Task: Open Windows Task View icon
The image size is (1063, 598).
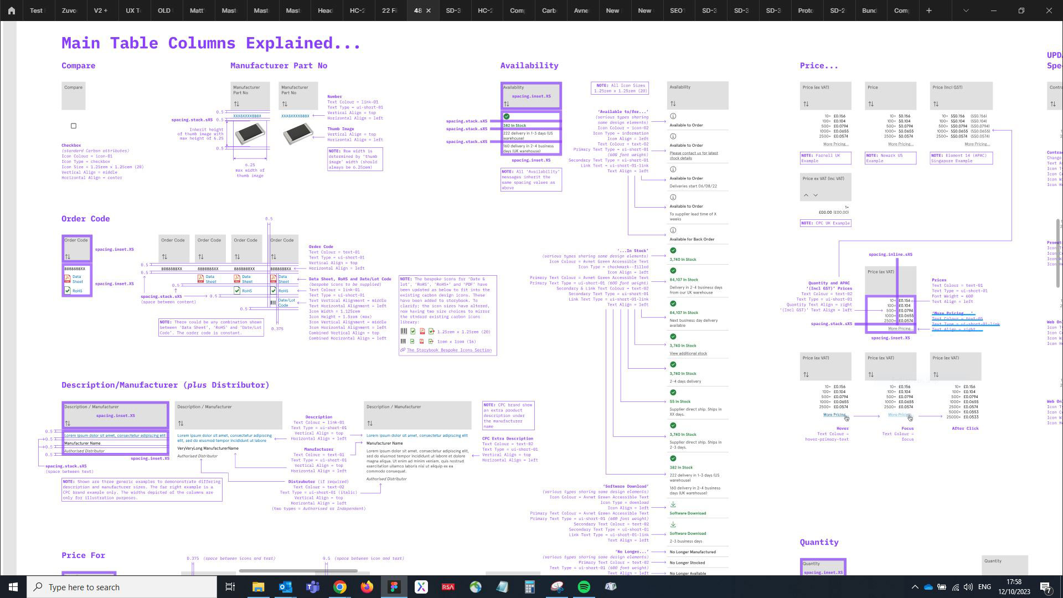Action: click(230, 587)
